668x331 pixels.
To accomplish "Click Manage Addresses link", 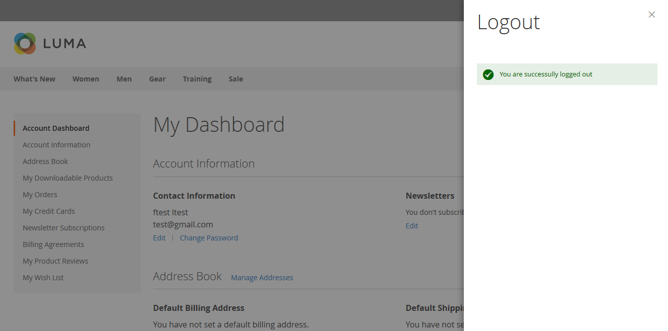I will 262,278.
